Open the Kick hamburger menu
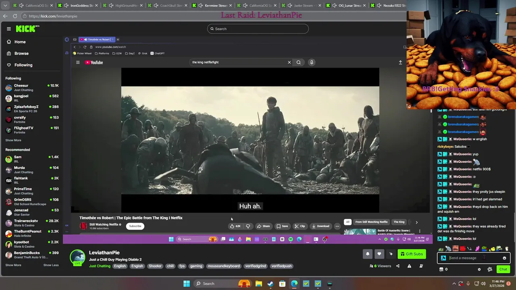The image size is (516, 290). (x=8, y=29)
